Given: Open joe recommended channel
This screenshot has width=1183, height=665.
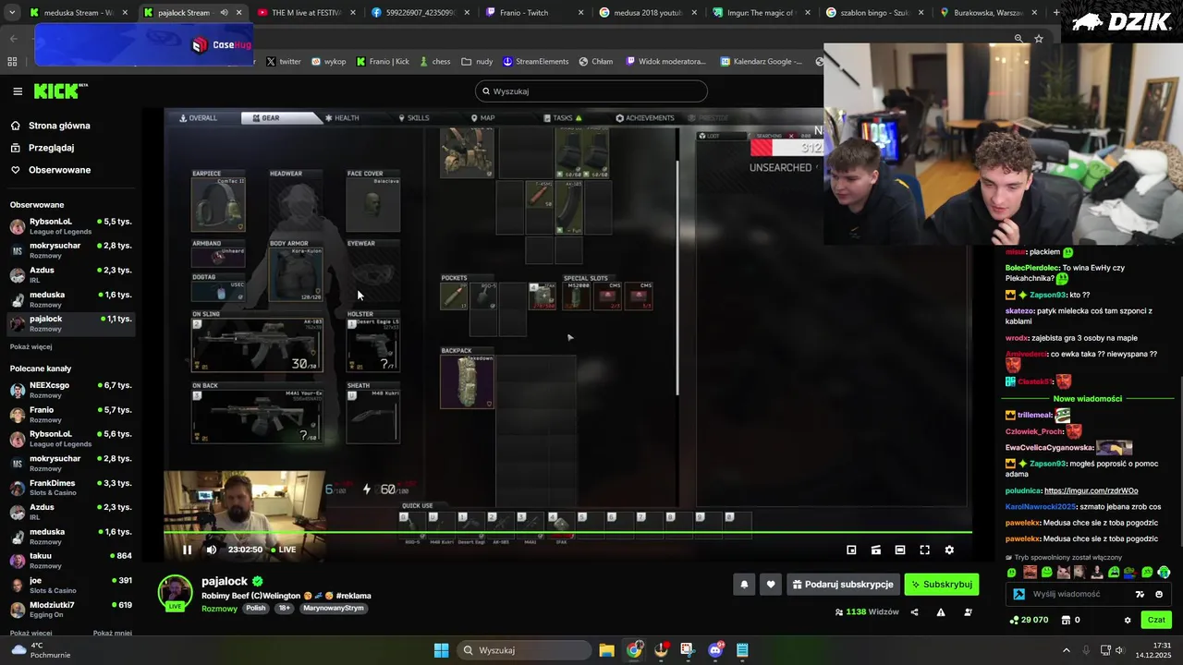Looking at the screenshot, I should [70, 586].
